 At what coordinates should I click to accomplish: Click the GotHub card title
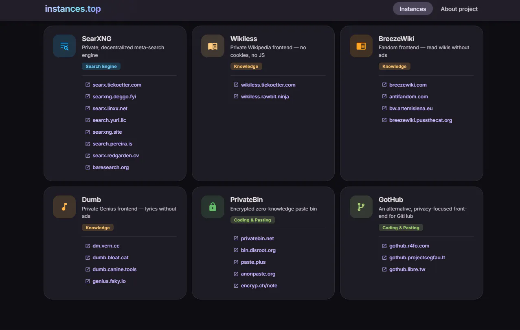[x=391, y=200]
